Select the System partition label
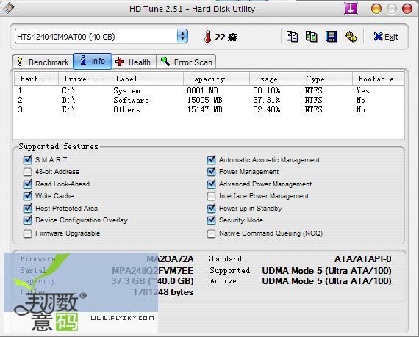Image resolution: width=419 pixels, height=337 pixels. pyautogui.click(x=126, y=91)
